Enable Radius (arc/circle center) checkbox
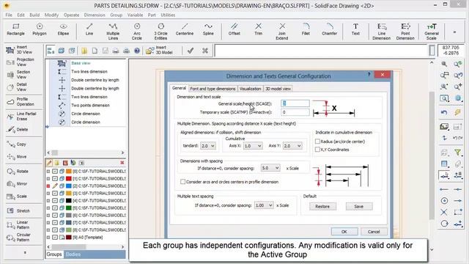 (317, 142)
